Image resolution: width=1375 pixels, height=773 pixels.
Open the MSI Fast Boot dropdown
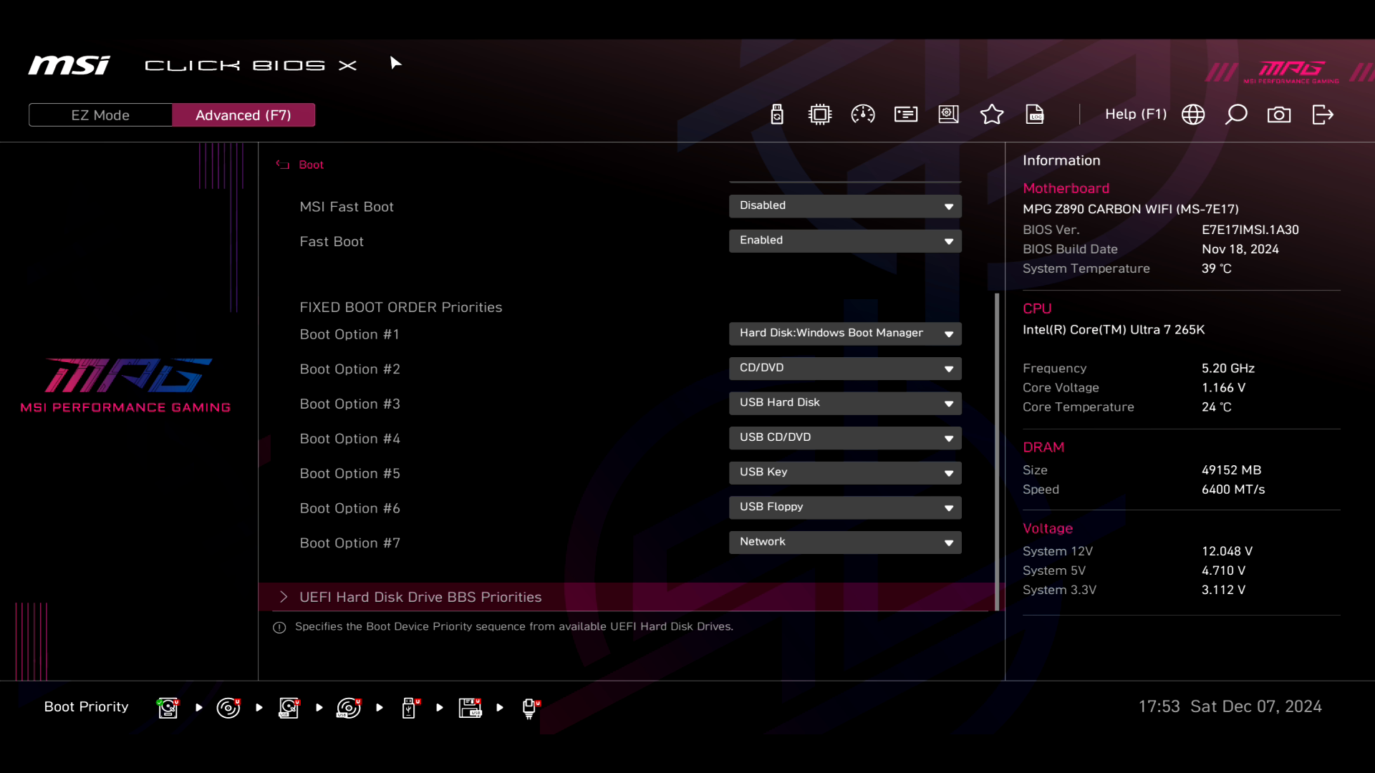pos(845,206)
